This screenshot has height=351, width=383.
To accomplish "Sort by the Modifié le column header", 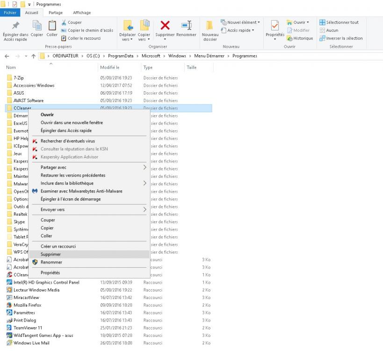I will [x=110, y=67].
